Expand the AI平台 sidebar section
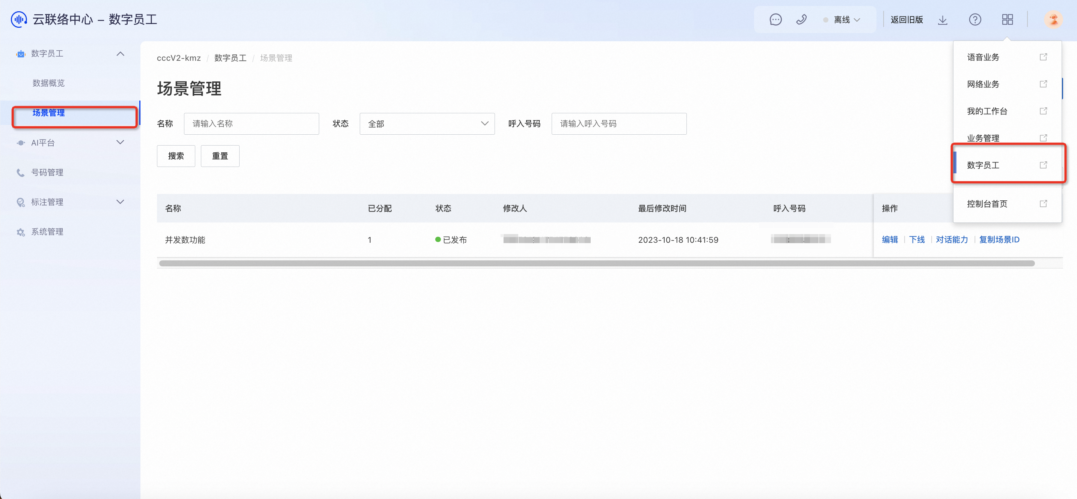This screenshot has height=499, width=1077. point(121,143)
